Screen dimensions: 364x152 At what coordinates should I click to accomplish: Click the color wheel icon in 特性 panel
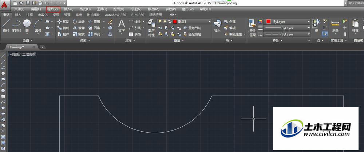(260, 21)
